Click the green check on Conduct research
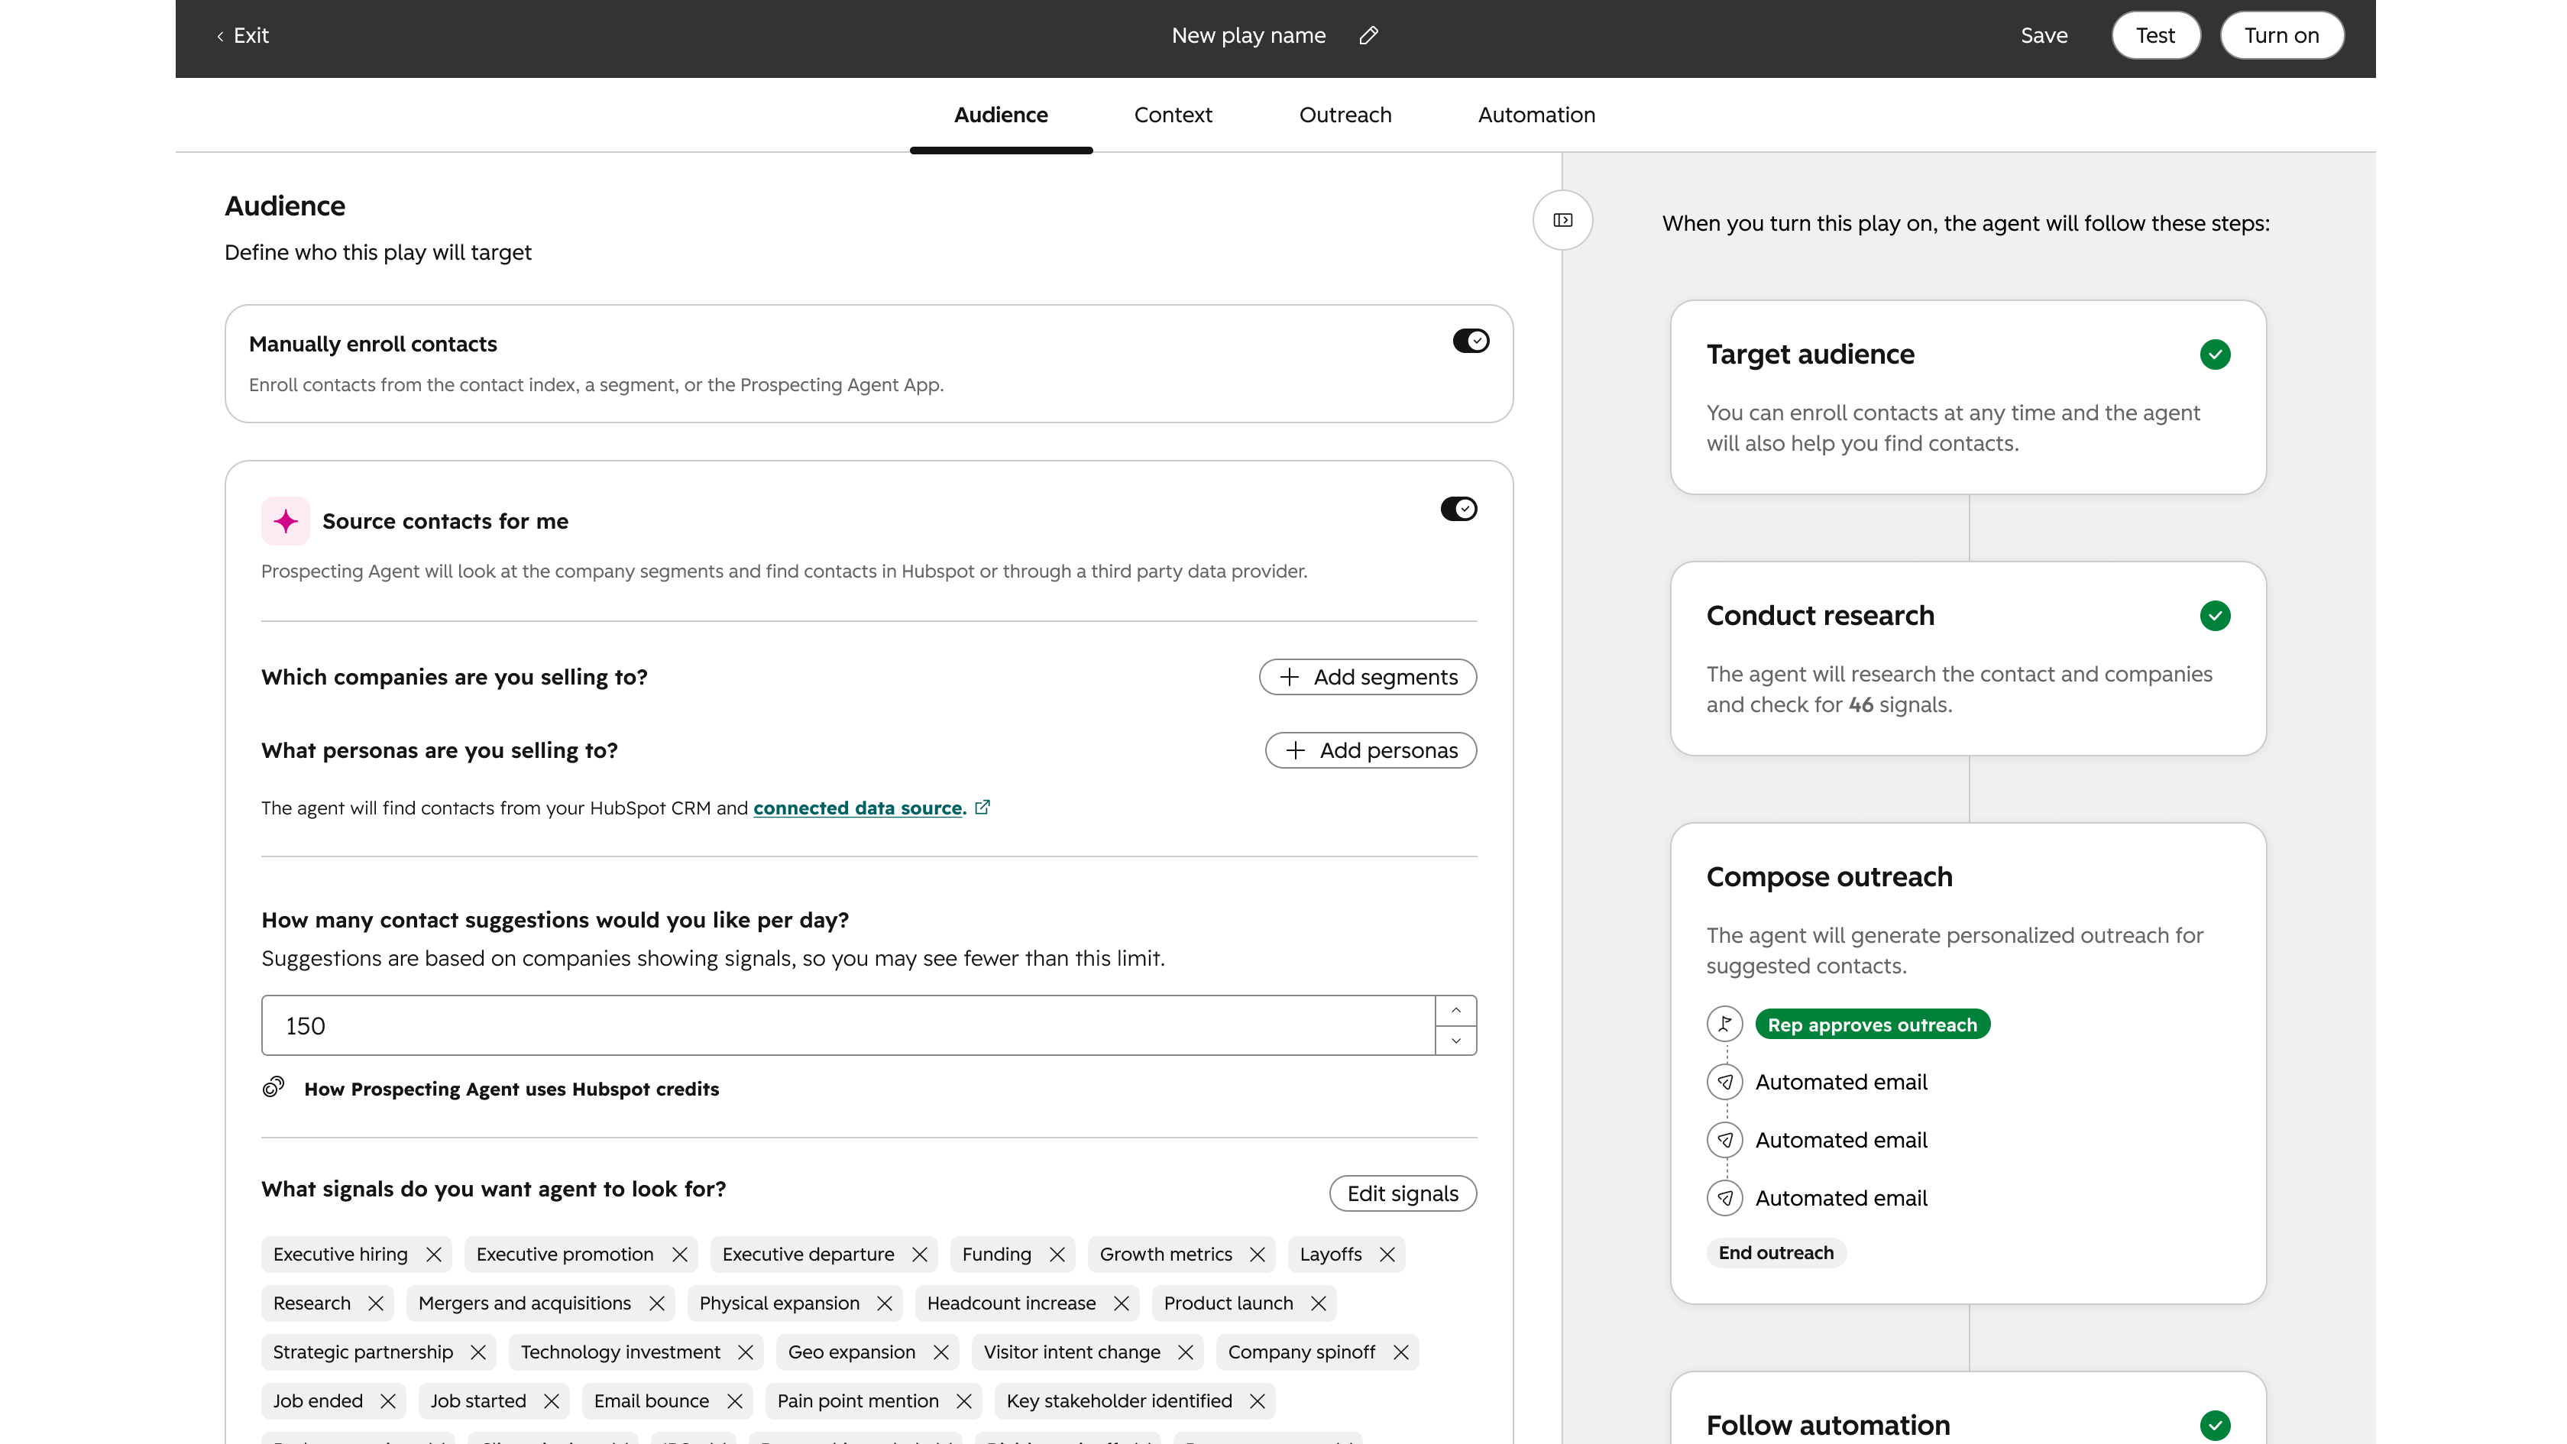Image resolution: width=2567 pixels, height=1444 pixels. (x=2216, y=616)
